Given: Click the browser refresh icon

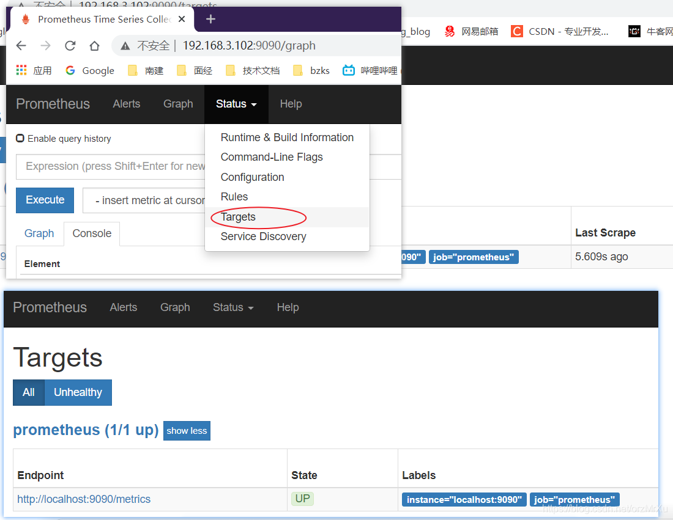Looking at the screenshot, I should pyautogui.click(x=70, y=45).
